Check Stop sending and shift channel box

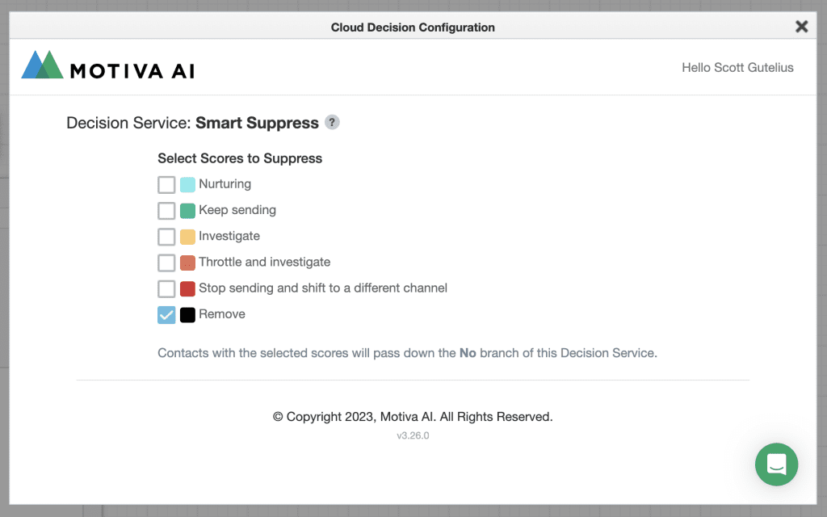coord(166,288)
